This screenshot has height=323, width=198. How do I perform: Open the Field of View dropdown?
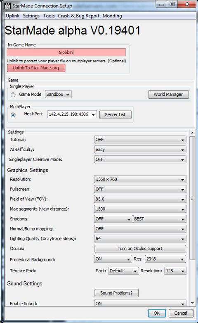tap(140, 199)
